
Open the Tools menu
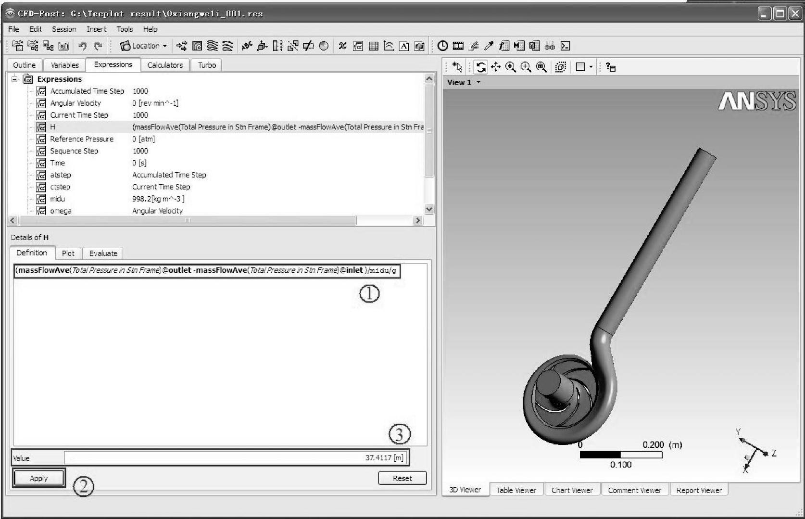[125, 29]
